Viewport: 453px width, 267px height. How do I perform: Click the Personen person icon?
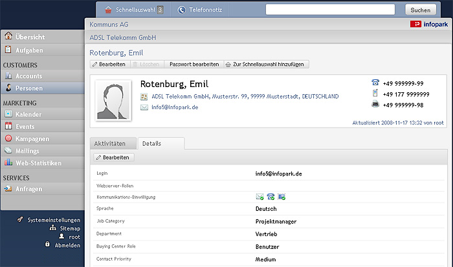[8, 88]
